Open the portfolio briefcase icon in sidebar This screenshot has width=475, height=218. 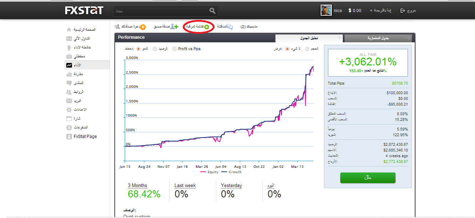(69, 57)
